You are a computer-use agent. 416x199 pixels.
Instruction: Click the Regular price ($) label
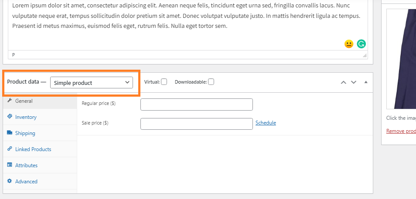pyautogui.click(x=99, y=103)
